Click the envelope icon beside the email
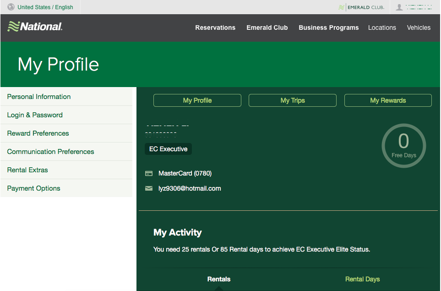 pyautogui.click(x=149, y=188)
